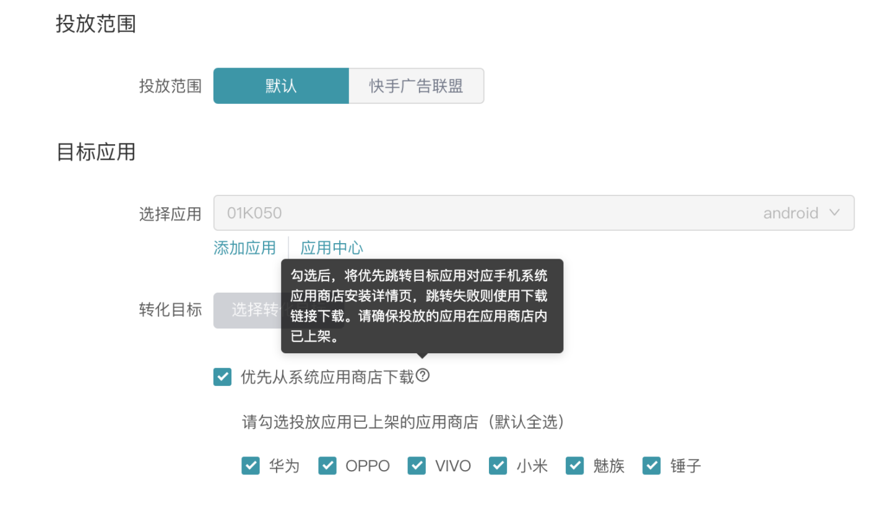Viewport: 890px width, 506px height.
Task: Click the 01K050 application input field
Action: (x=433, y=213)
